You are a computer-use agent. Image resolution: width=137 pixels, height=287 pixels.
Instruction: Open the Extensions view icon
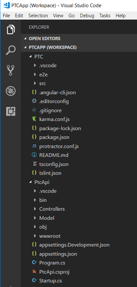pos(11,111)
